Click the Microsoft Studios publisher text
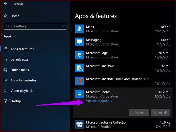Viewport: 176px width, 132px height. click(x=99, y=127)
